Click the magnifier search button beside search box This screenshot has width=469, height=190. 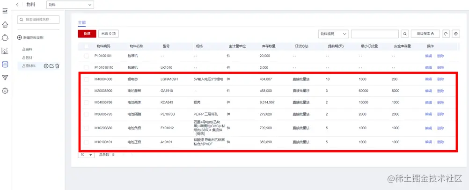click(405, 34)
